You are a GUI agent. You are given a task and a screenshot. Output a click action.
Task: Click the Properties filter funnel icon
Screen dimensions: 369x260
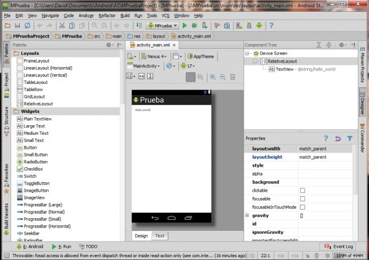tap(350, 138)
